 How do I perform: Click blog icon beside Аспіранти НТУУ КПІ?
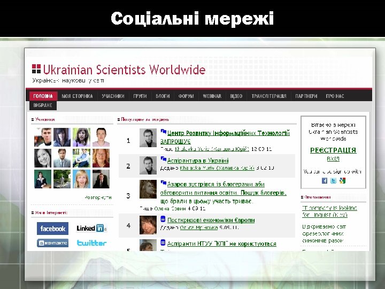pyautogui.click(x=163, y=242)
